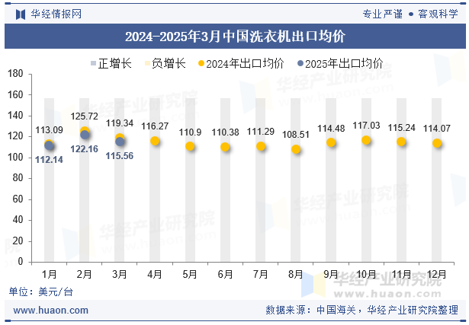Screen dimensions: 469x325
Task: Select the 111.29 data label
Action: [x=261, y=132]
